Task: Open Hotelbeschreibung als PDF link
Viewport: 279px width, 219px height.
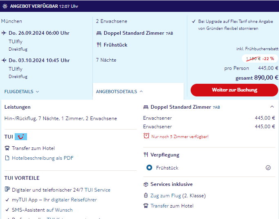Action: point(43,158)
